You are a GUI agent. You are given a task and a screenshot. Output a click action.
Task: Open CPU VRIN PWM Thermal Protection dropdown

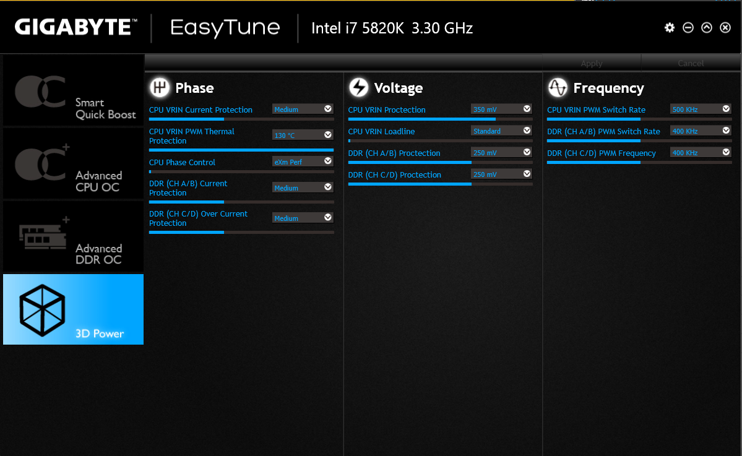pyautogui.click(x=303, y=136)
